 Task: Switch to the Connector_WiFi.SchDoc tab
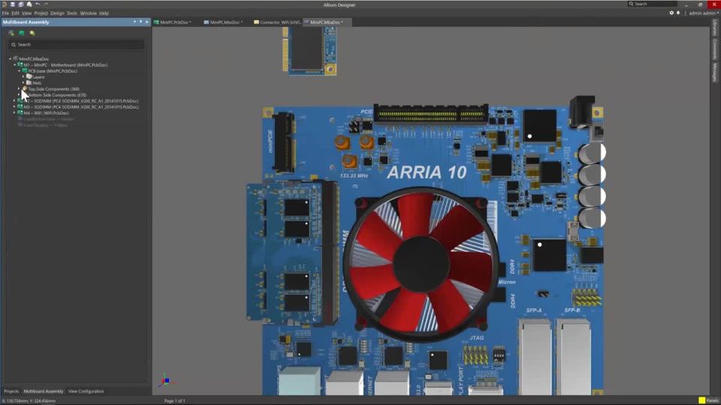point(277,22)
